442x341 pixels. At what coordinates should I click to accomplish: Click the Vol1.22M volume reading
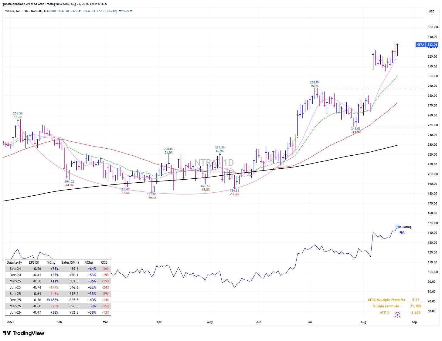coord(125,11)
